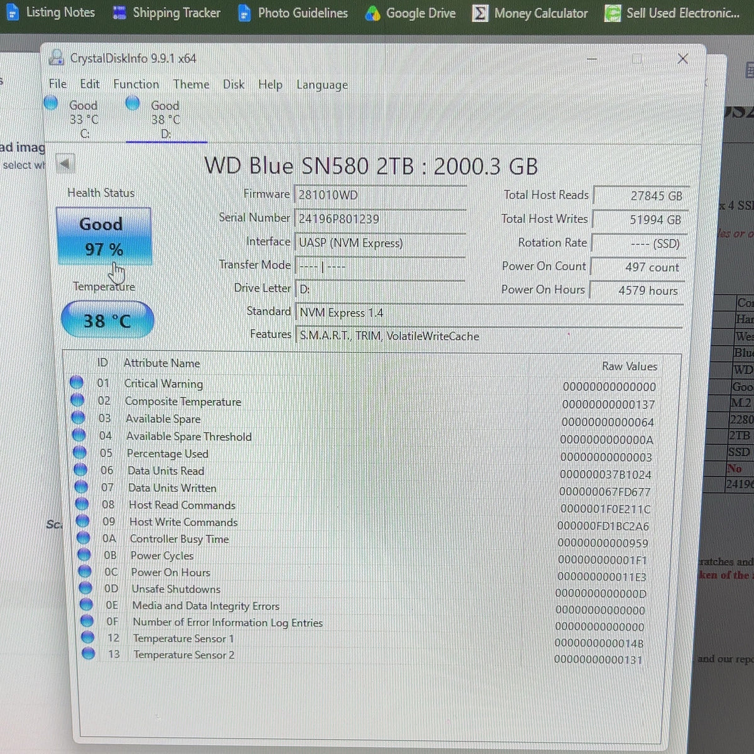Click the Power On Hours value 4579 hours

coord(637,290)
